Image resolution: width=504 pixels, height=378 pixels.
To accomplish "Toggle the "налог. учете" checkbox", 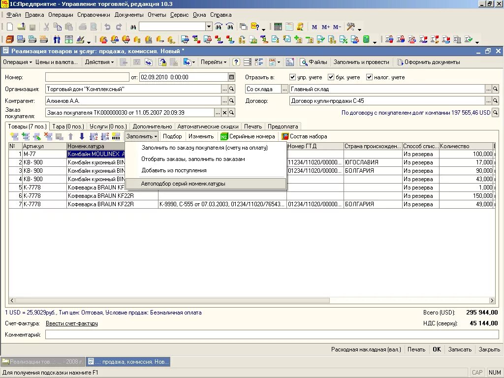I will [369, 77].
